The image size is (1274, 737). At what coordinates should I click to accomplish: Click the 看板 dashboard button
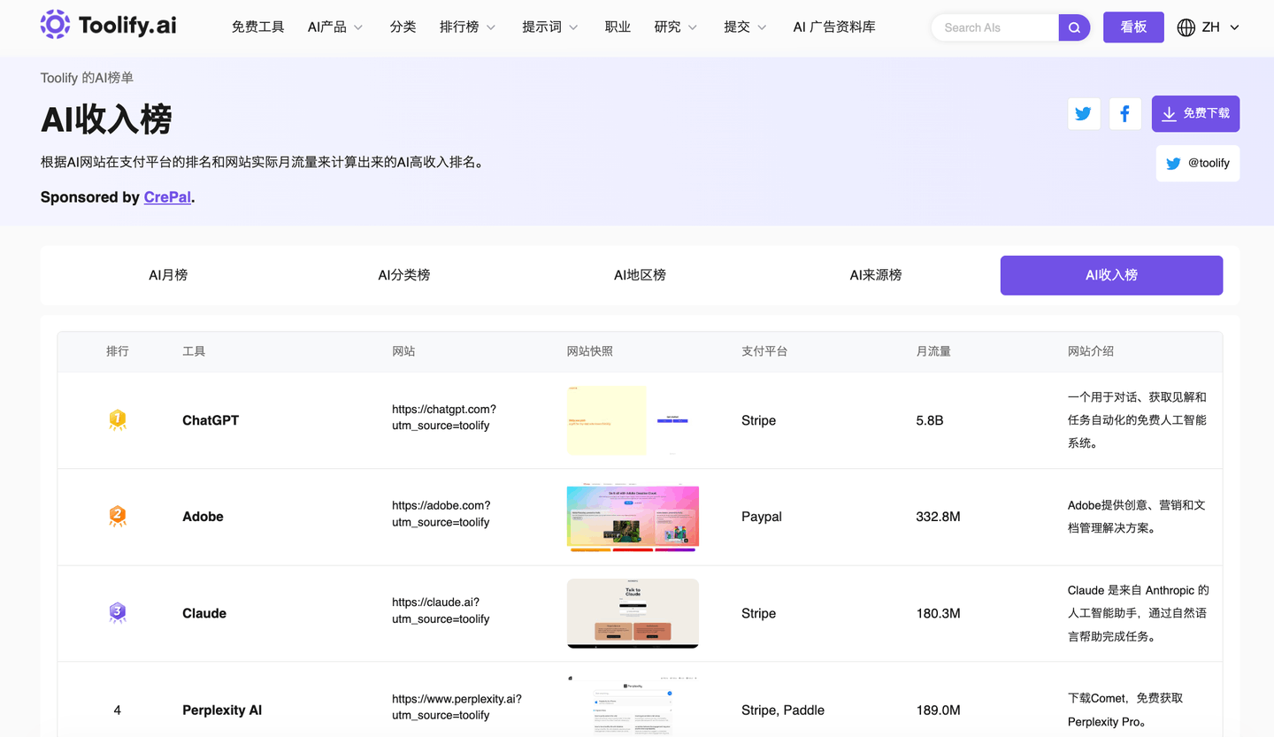[x=1133, y=27]
